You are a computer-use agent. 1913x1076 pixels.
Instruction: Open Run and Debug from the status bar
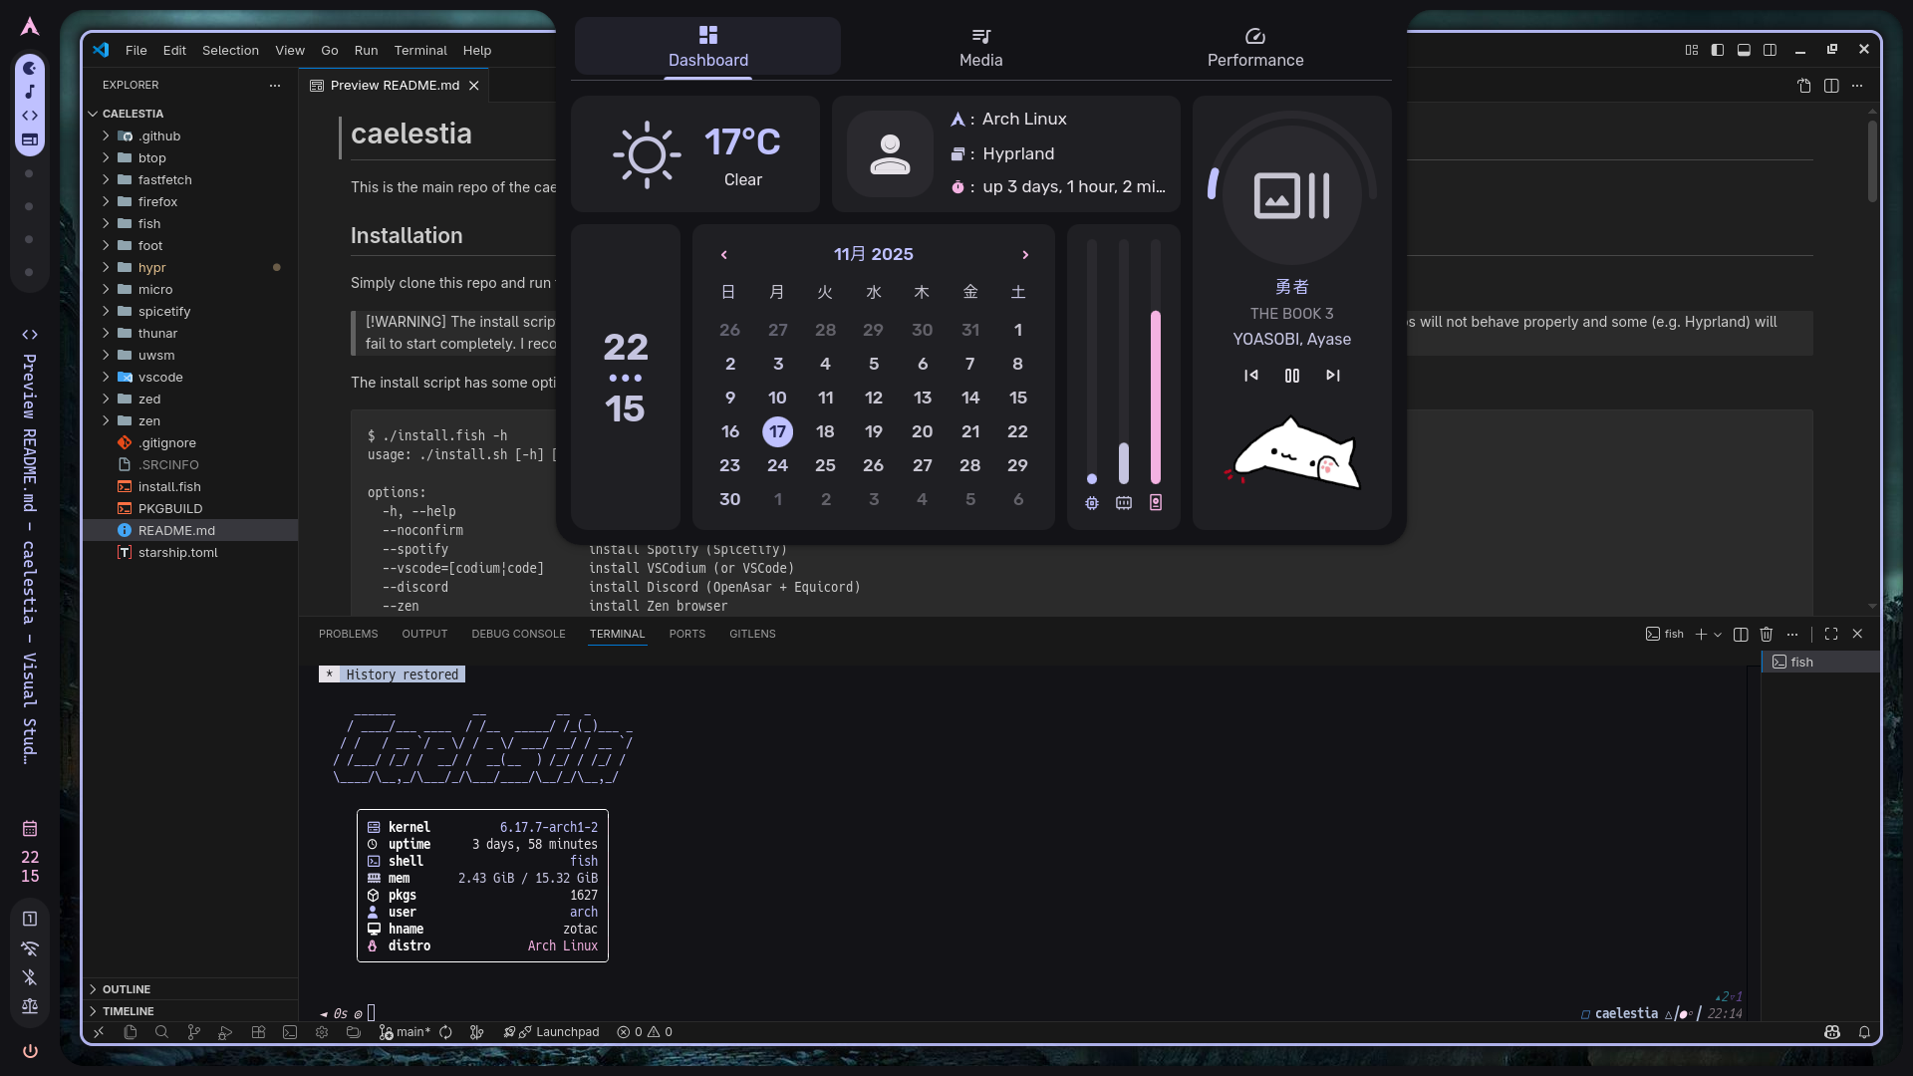pos(225,1032)
